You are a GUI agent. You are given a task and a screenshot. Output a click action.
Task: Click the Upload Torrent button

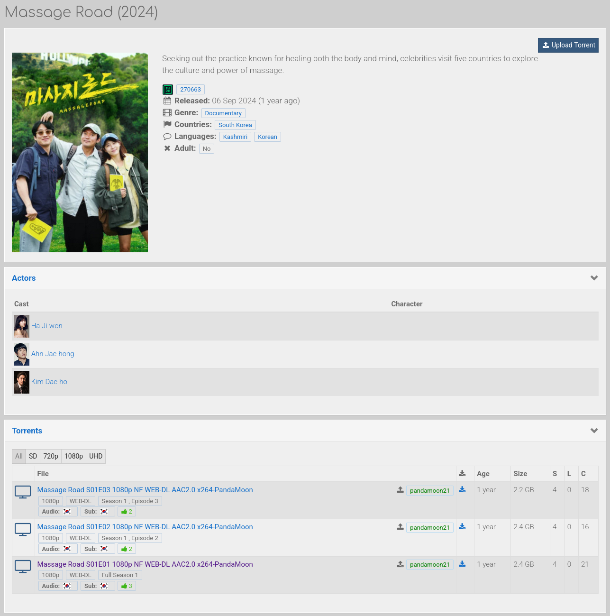(x=568, y=45)
